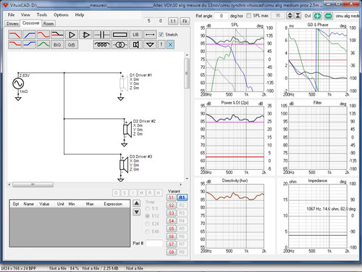Select the D2 Driver #2 speaker symbol
This screenshot has height=272, width=362.
pyautogui.click(x=127, y=129)
